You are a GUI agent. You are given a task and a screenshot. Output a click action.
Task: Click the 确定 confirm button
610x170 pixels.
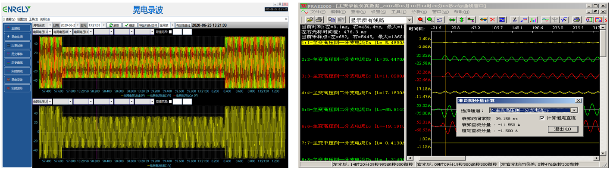[x=130, y=25]
